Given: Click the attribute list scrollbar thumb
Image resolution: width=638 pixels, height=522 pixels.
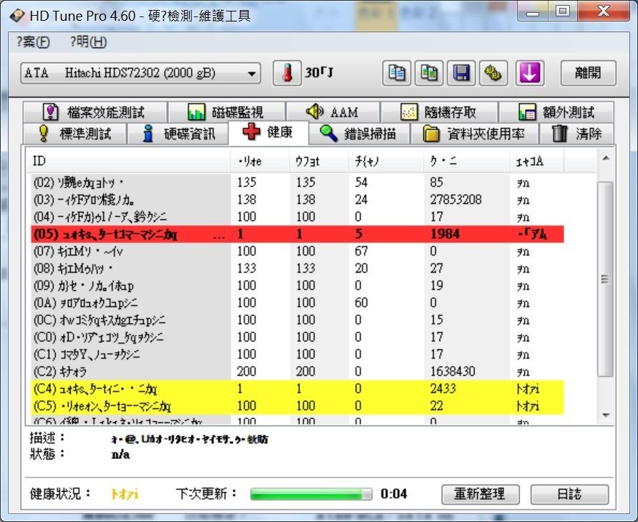Looking at the screenshot, I should click(x=606, y=279).
